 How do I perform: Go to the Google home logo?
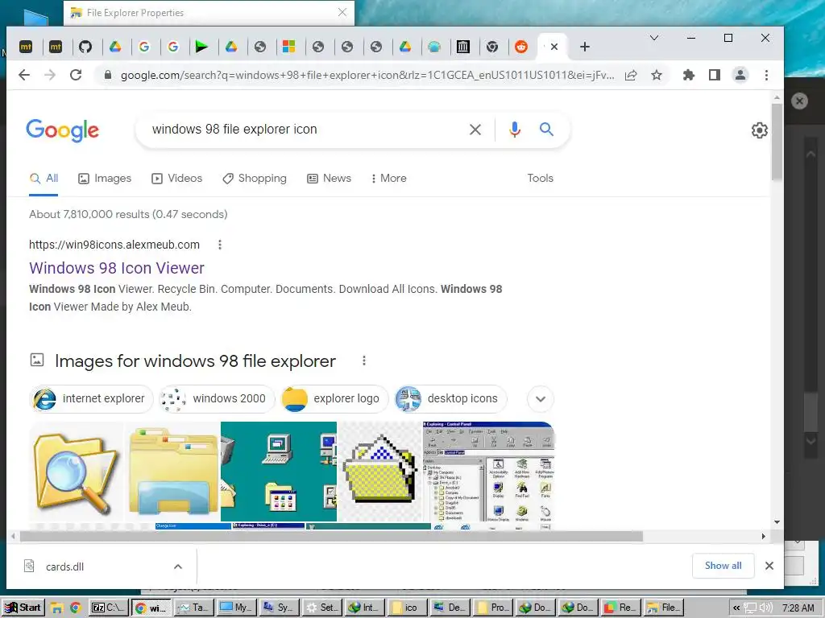pos(63,130)
